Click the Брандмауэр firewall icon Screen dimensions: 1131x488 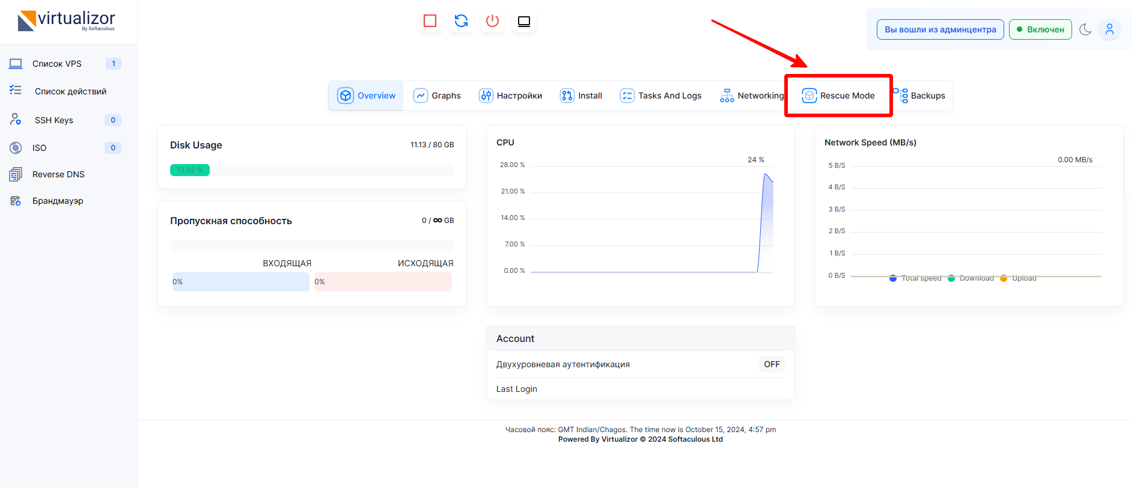click(16, 201)
